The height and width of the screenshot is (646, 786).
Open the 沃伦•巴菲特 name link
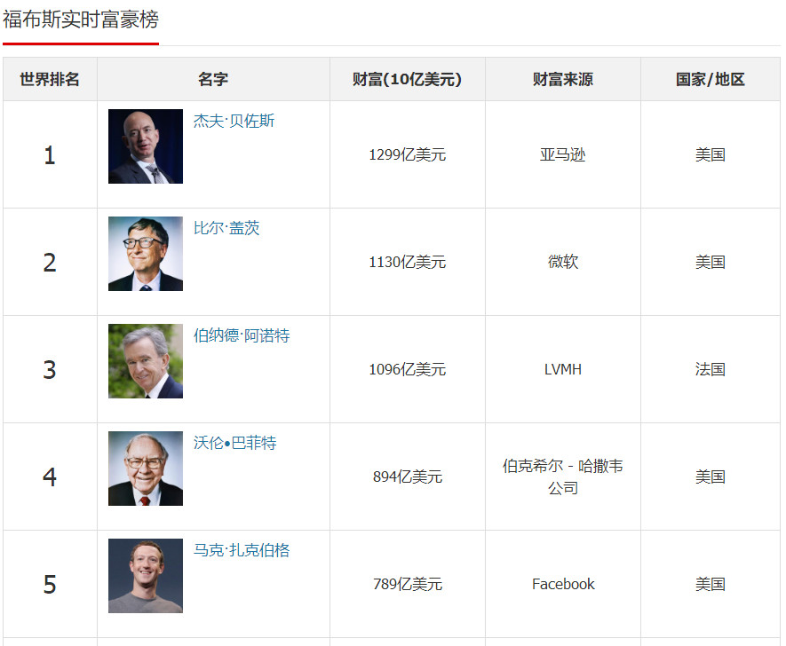tap(235, 443)
